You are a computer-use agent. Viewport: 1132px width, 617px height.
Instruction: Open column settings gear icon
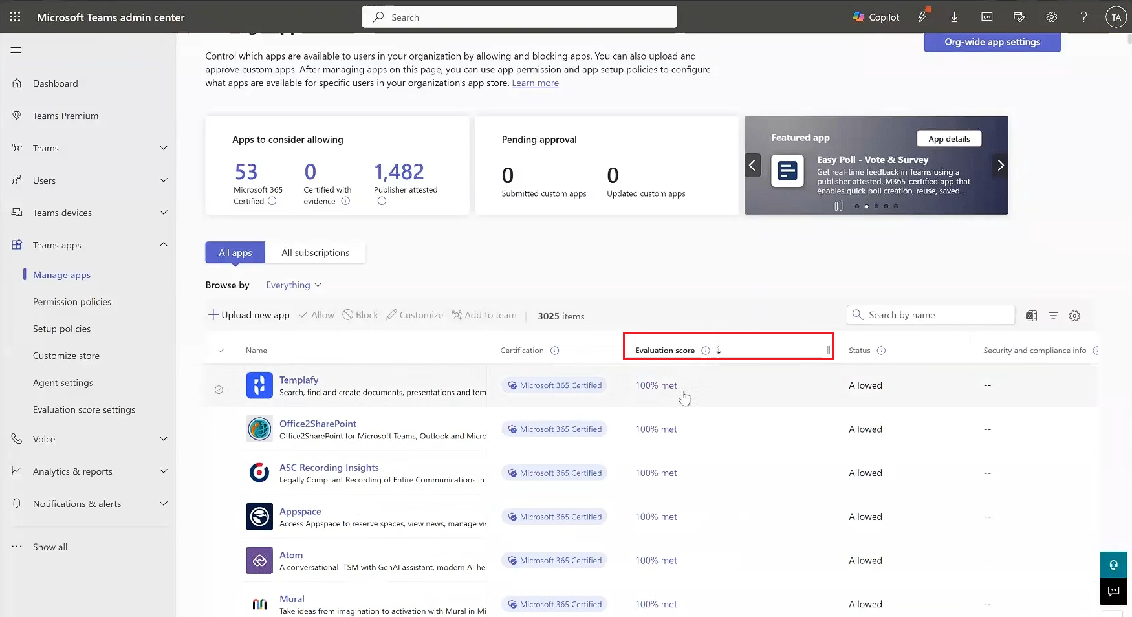pos(1074,316)
